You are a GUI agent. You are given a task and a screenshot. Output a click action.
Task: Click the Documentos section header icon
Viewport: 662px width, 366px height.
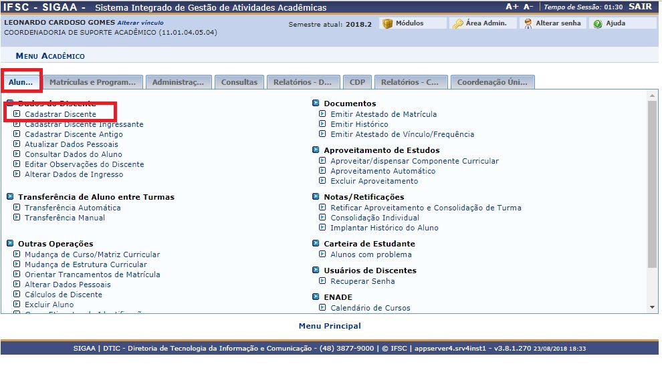click(316, 104)
